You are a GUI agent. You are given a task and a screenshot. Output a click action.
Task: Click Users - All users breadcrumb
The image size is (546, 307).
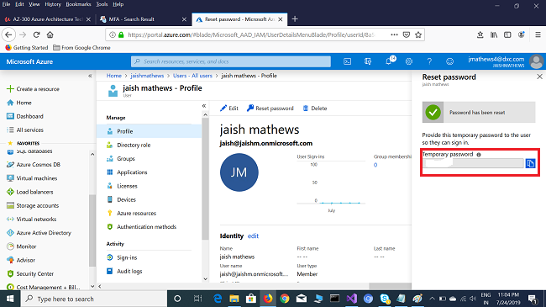(x=192, y=76)
